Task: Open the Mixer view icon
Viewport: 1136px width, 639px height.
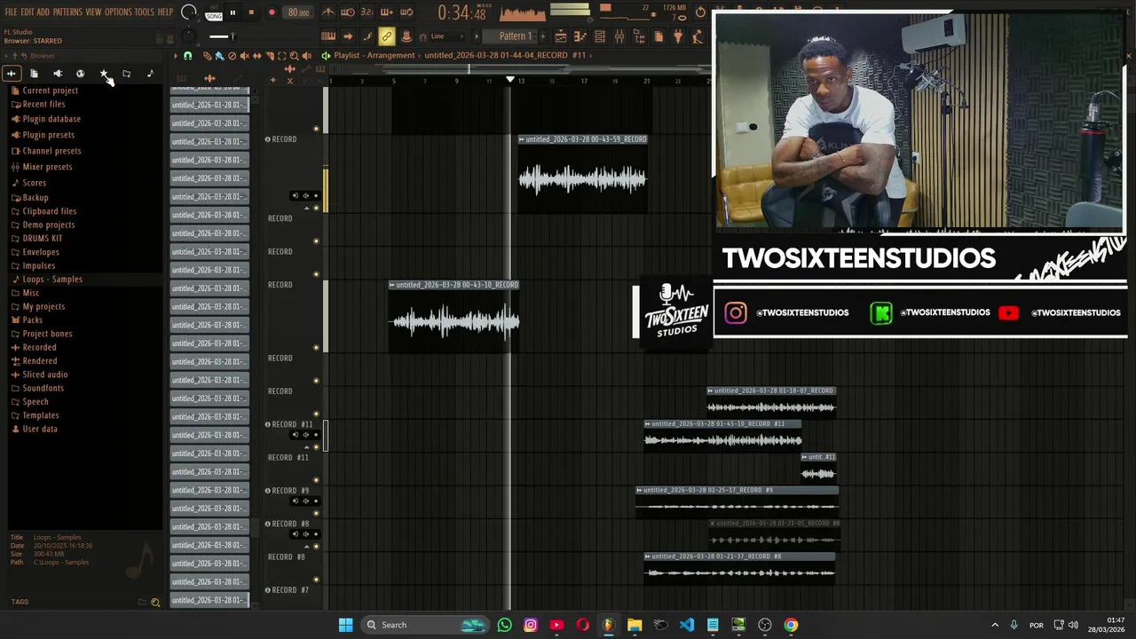Action: tap(619, 36)
